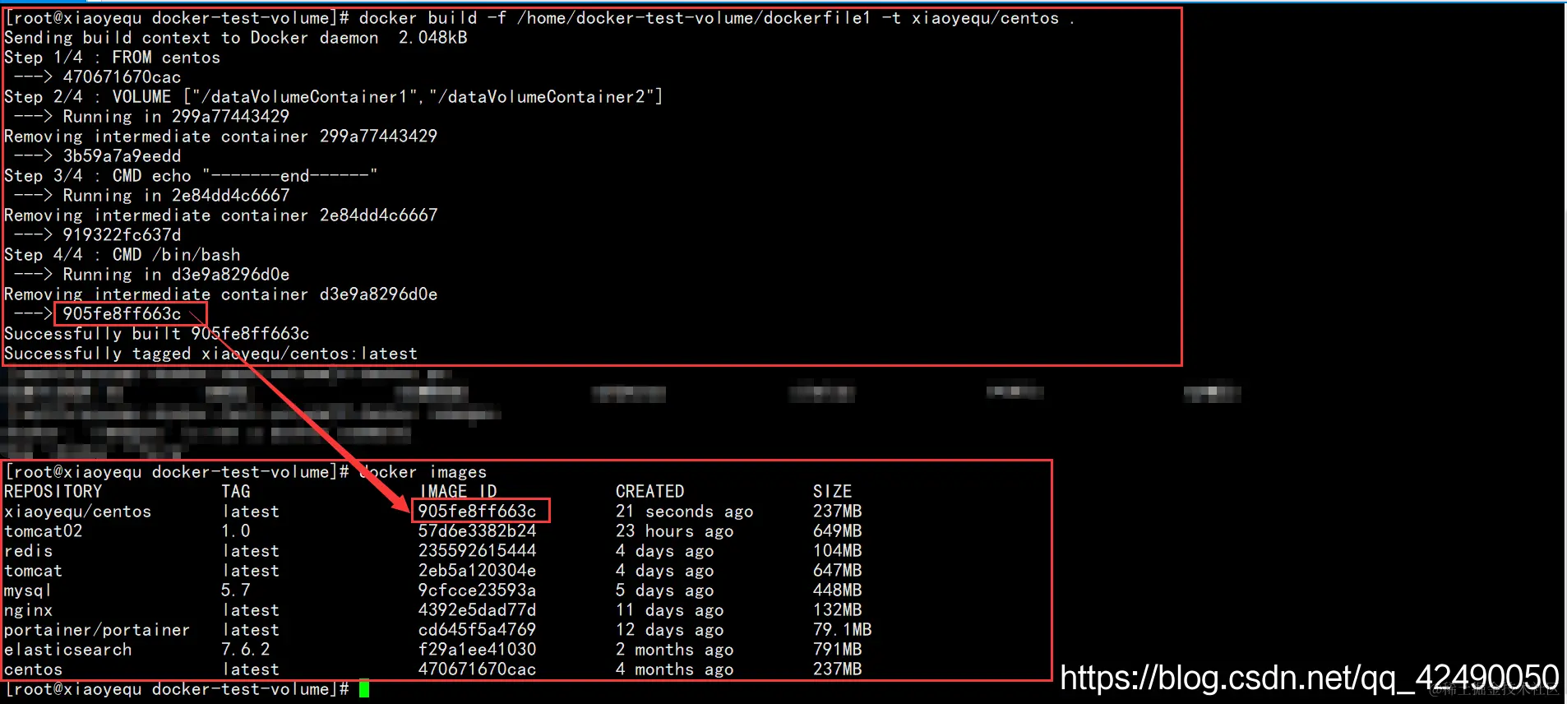Click the redis repository name
1567x704 pixels.
(x=29, y=551)
